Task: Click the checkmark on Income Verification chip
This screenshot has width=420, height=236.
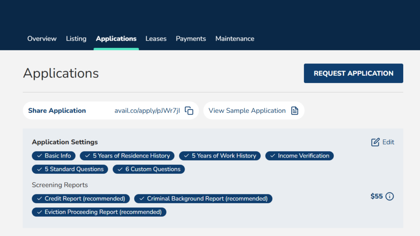Action: pyautogui.click(x=272, y=155)
